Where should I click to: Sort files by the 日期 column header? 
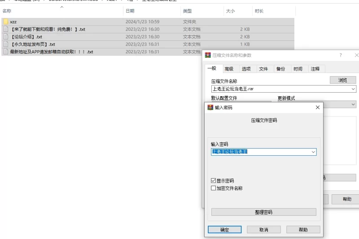tap(130, 11)
